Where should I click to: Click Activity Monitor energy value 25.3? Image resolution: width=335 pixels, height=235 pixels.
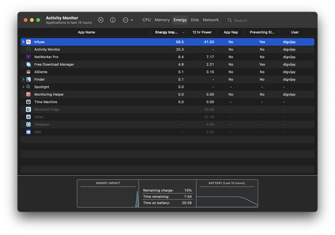(x=180, y=50)
